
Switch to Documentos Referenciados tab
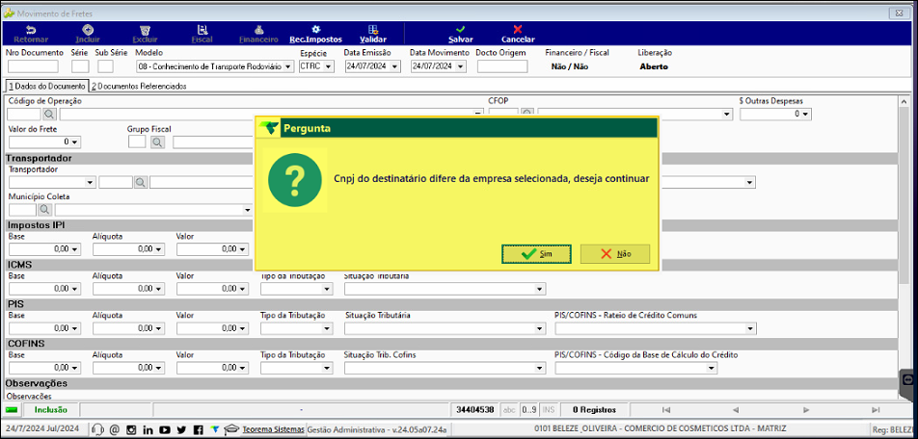139,86
